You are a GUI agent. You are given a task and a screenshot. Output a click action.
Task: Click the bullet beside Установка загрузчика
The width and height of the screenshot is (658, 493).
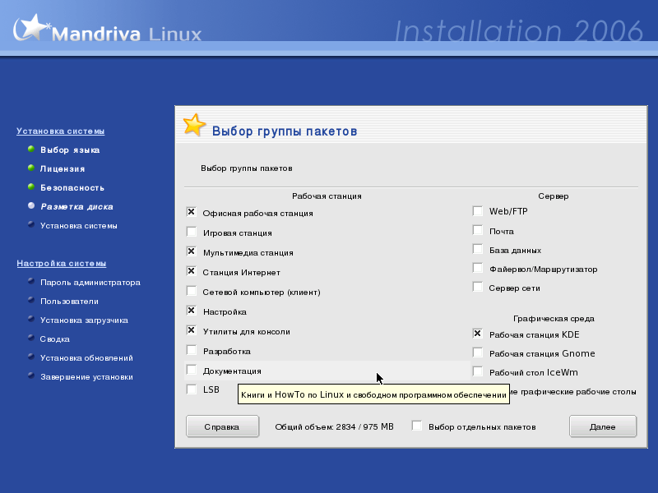click(x=31, y=319)
